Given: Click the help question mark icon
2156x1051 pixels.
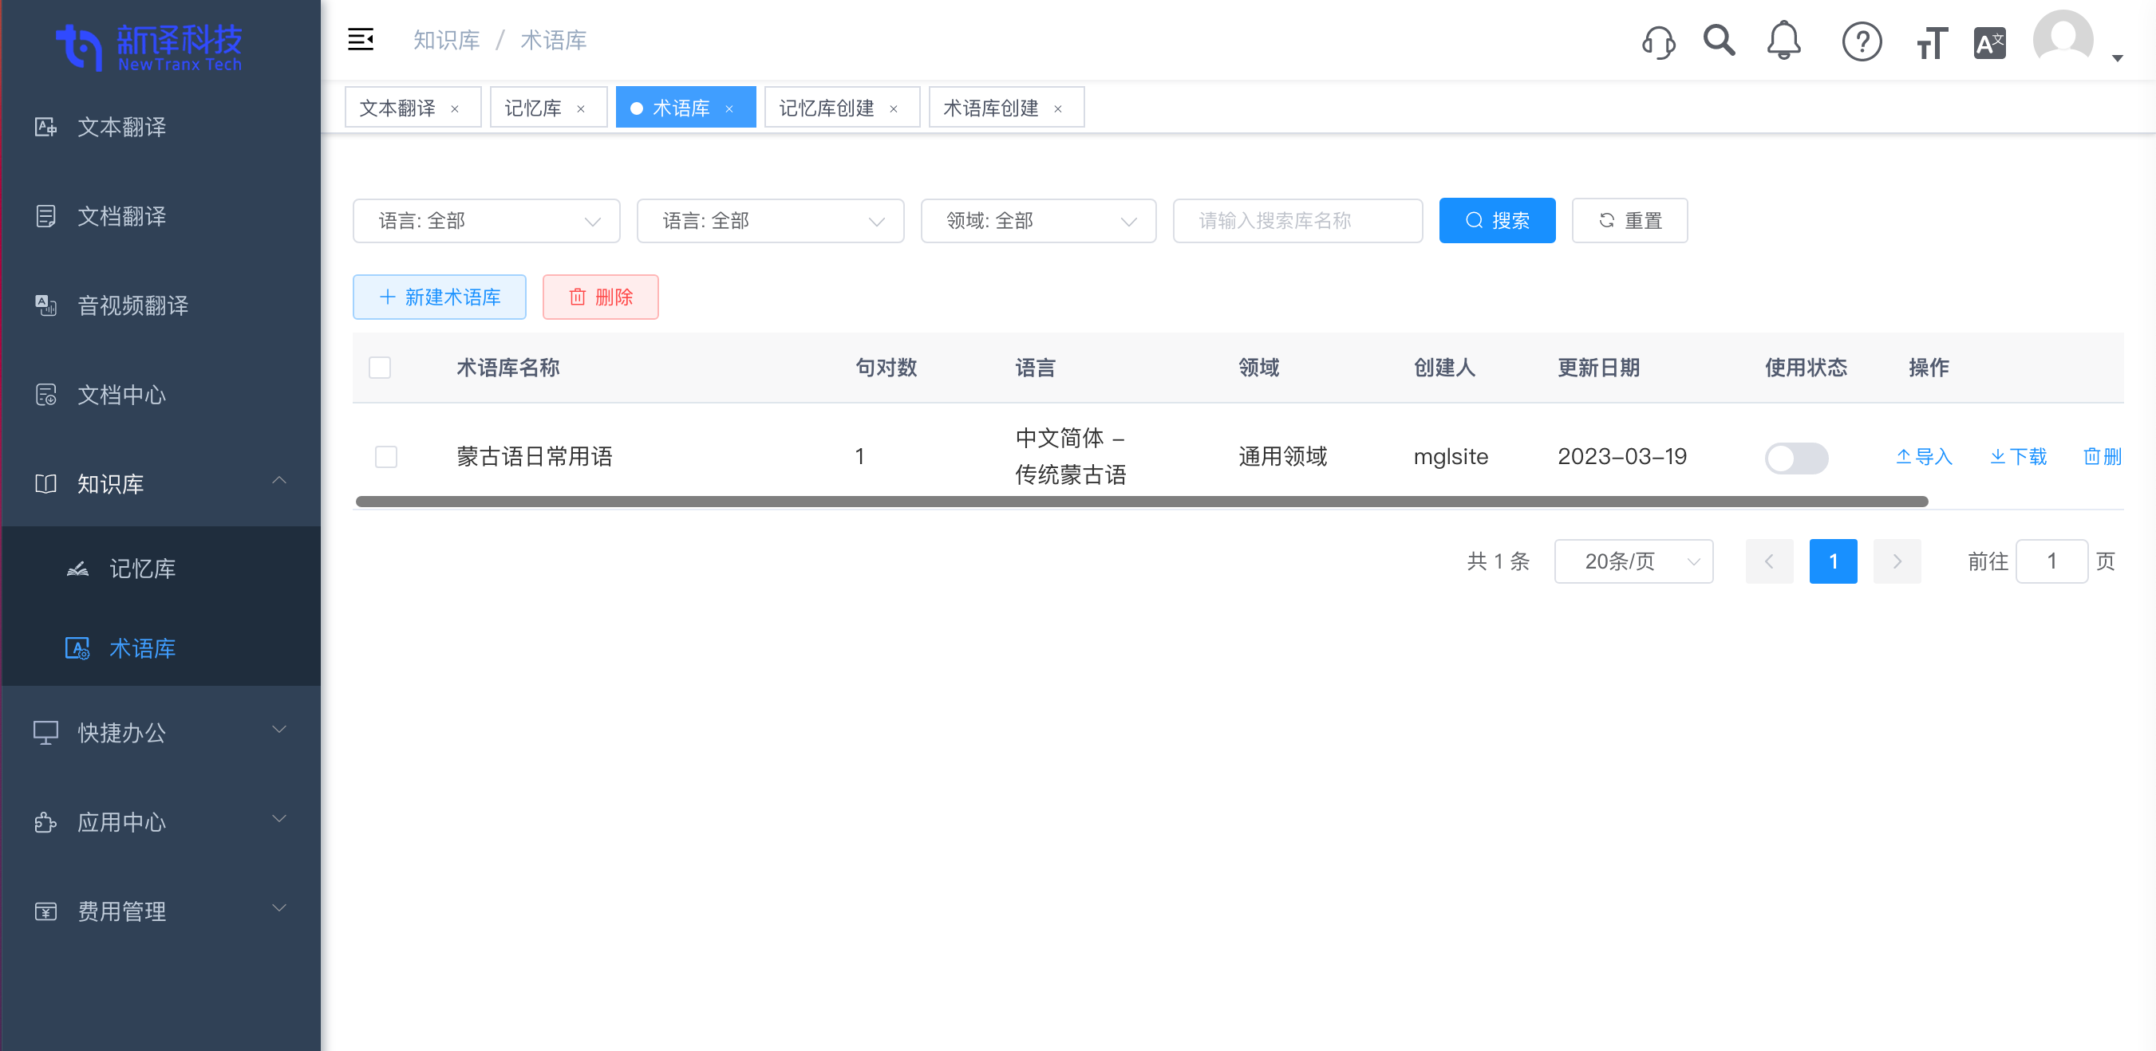Looking at the screenshot, I should point(1862,41).
